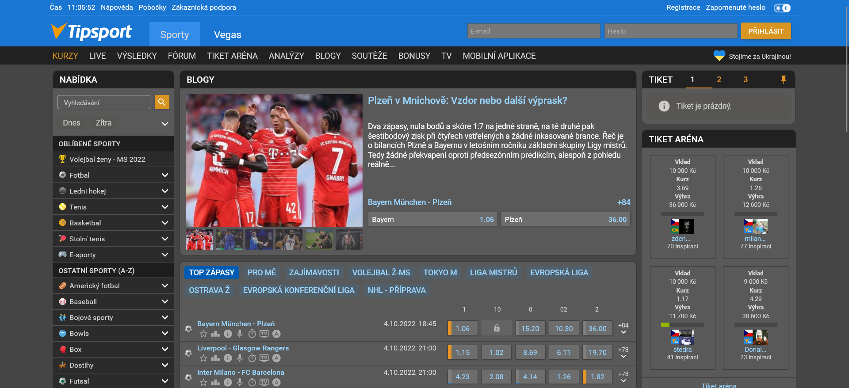The width and height of the screenshot is (849, 388).
Task: Select the LIGA MISTRŮ filter tab
Action: coord(493,273)
